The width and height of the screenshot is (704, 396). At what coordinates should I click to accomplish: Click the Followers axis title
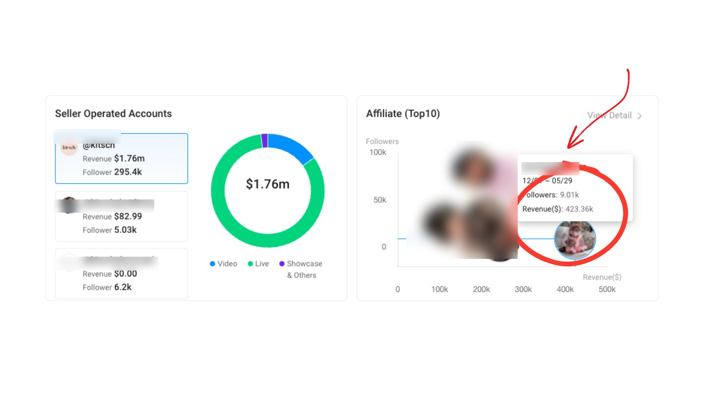click(382, 142)
